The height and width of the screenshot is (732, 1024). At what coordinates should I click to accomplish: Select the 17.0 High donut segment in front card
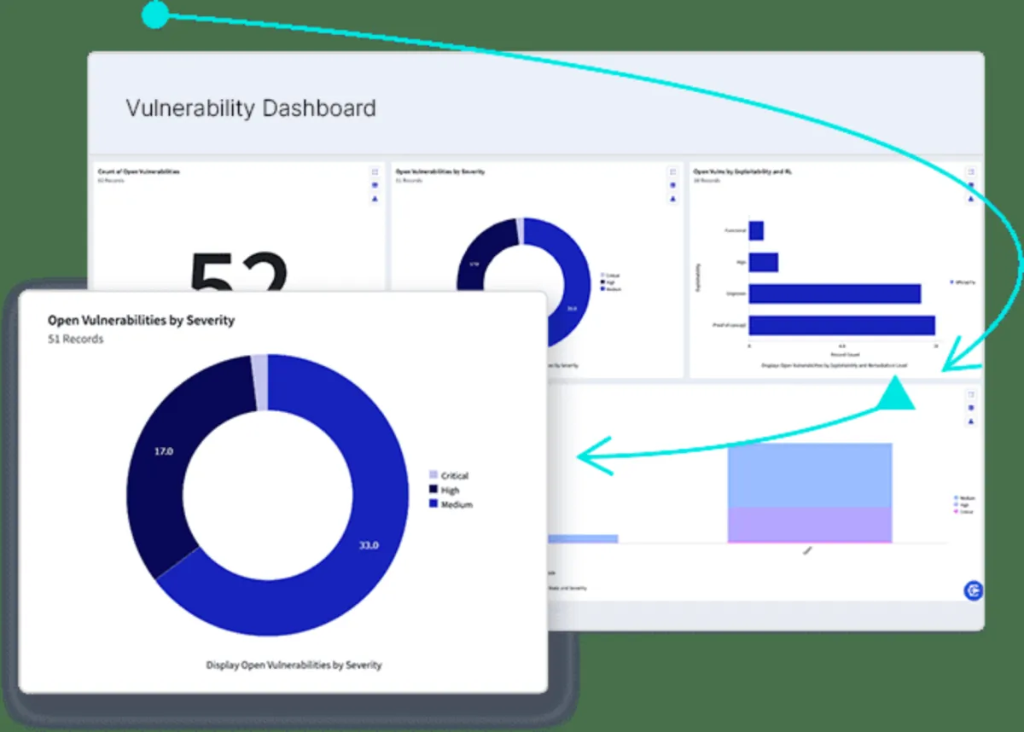pyautogui.click(x=162, y=452)
